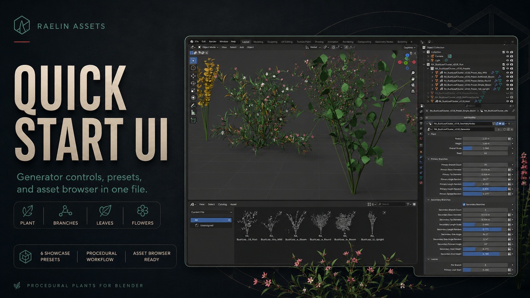530x298 pixels.
Task: Click the pin icon in the Properties breadcrumb row
Action: pos(513,111)
